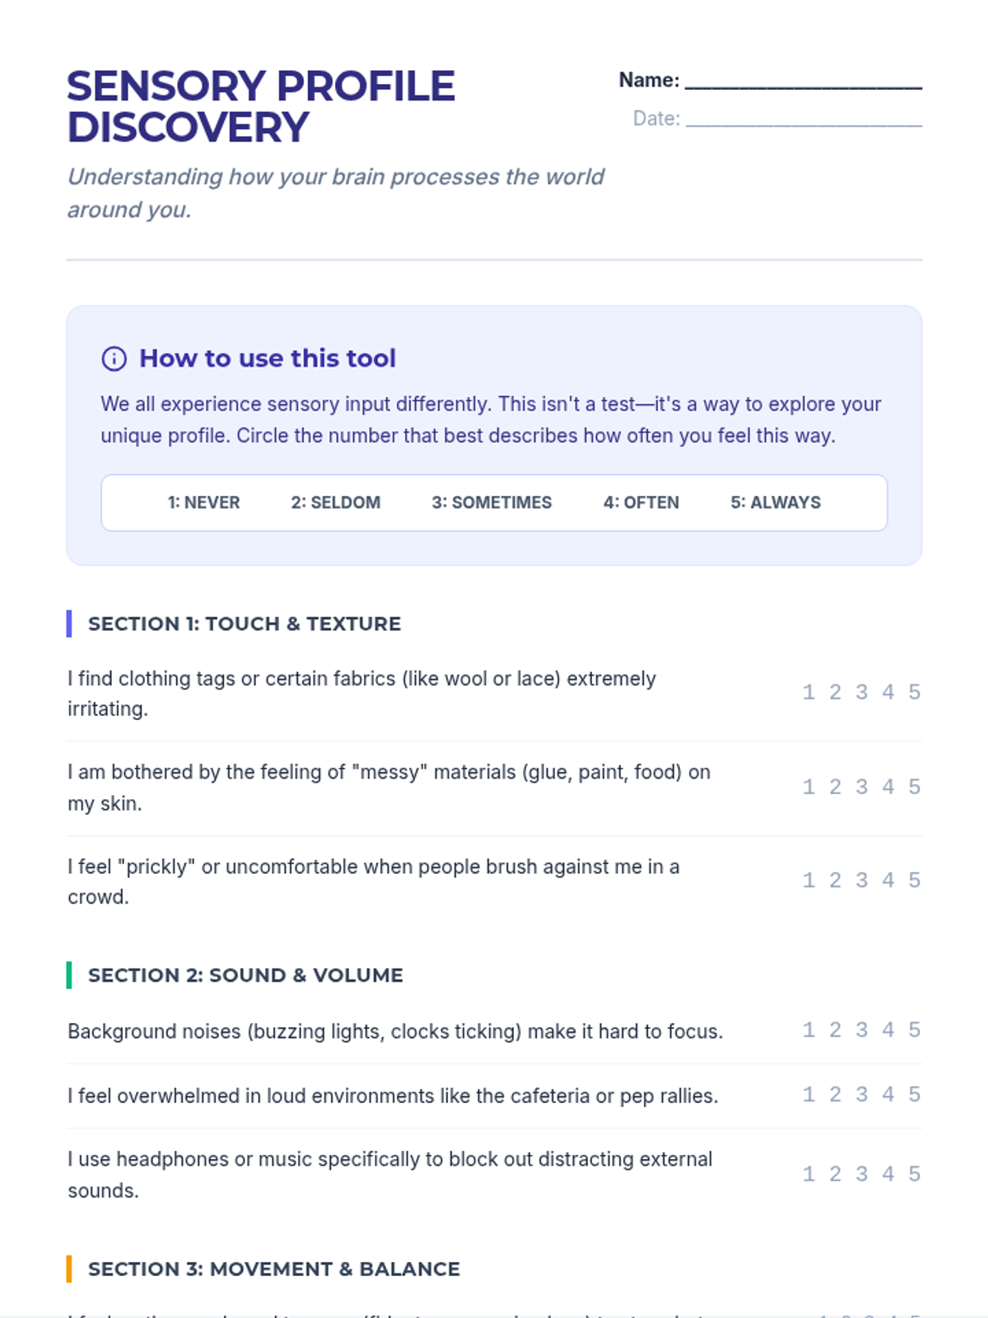
Task: Pick rating 5 for prickly in crowd statement
Action: point(914,880)
